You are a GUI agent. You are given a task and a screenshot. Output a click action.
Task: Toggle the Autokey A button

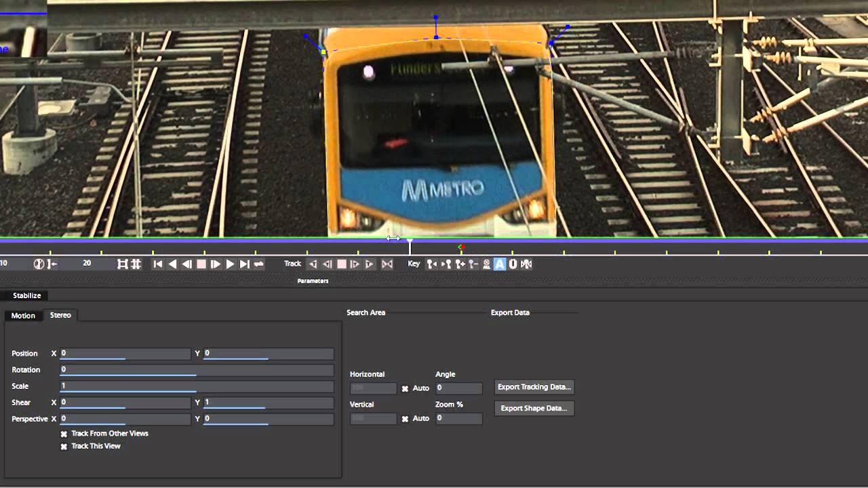(500, 264)
